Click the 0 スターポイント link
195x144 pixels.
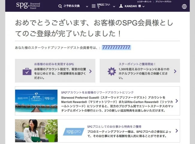click(x=144, y=2)
